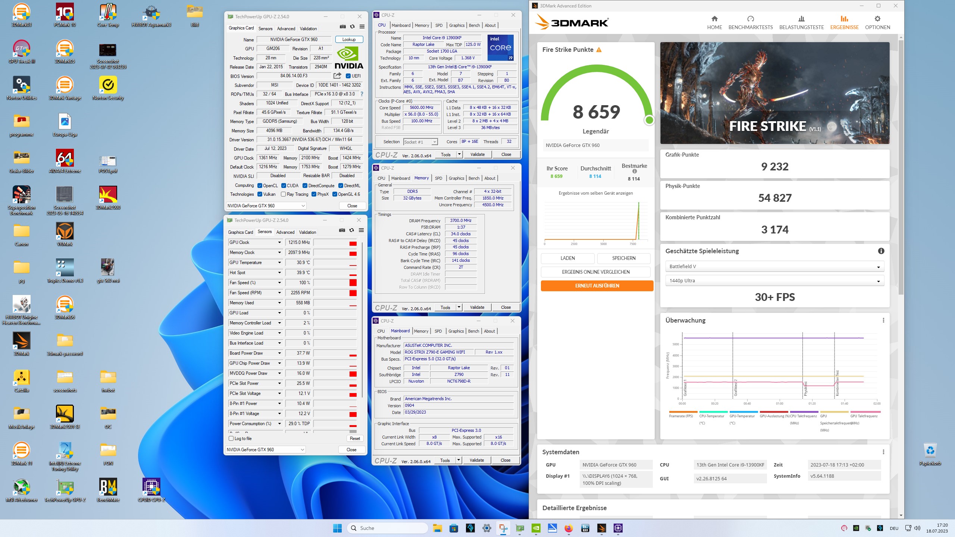Screen dimensions: 955x537
Task: Open the Überwachung three-dot options menu
Action: pos(883,320)
